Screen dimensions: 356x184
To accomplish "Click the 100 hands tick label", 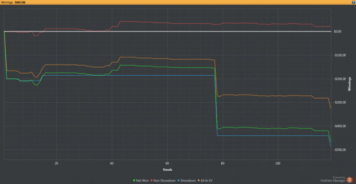I will 278,163.
